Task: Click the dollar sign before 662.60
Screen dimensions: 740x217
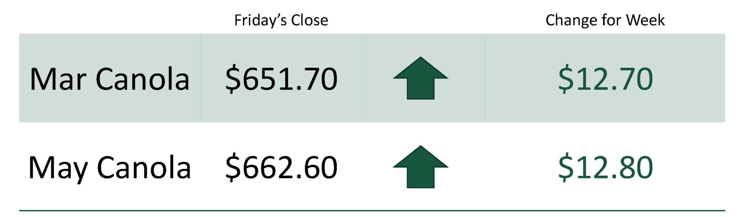Action: click(x=232, y=168)
